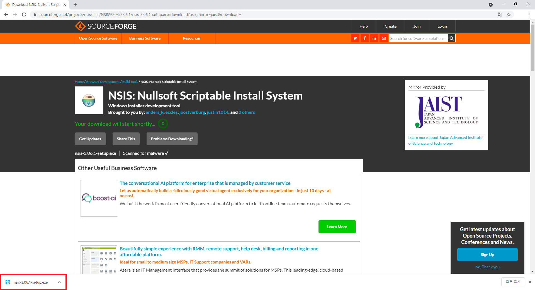The image size is (535, 290).
Task: Click the page vertical scrollbar thumb
Action: click(x=532, y=47)
